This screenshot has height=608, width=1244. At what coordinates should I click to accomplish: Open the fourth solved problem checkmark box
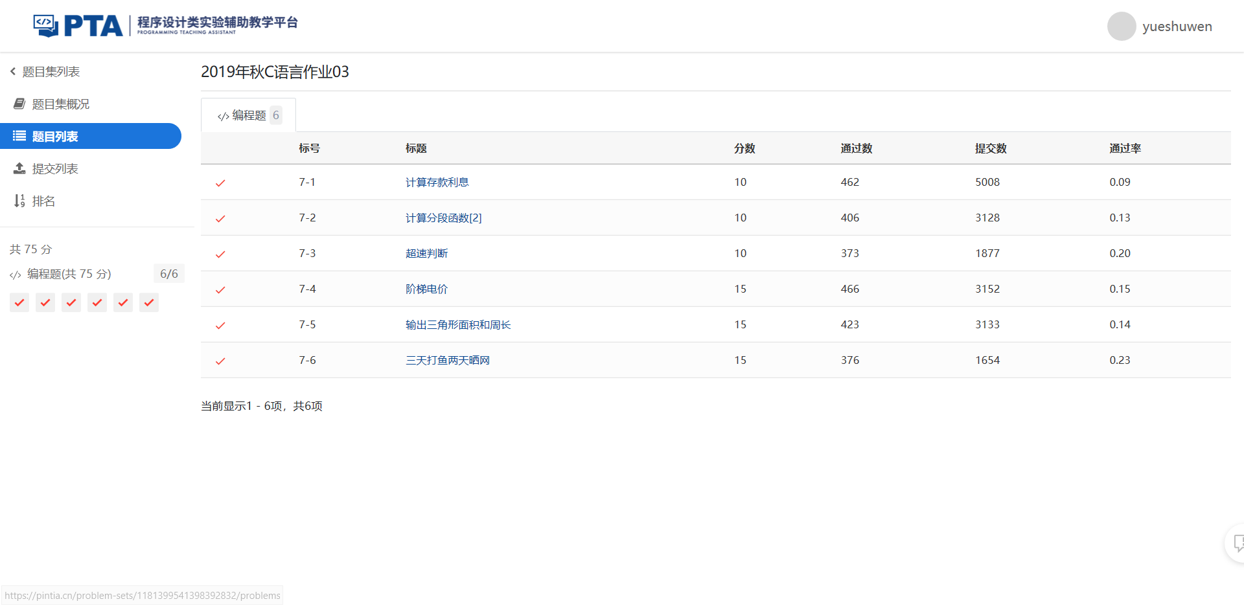pos(97,302)
